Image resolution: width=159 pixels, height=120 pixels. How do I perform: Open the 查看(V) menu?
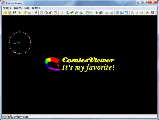(17, 8)
